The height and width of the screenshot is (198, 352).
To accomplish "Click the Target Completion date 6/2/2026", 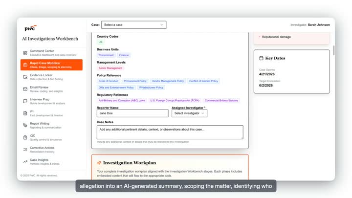I will (x=266, y=85).
